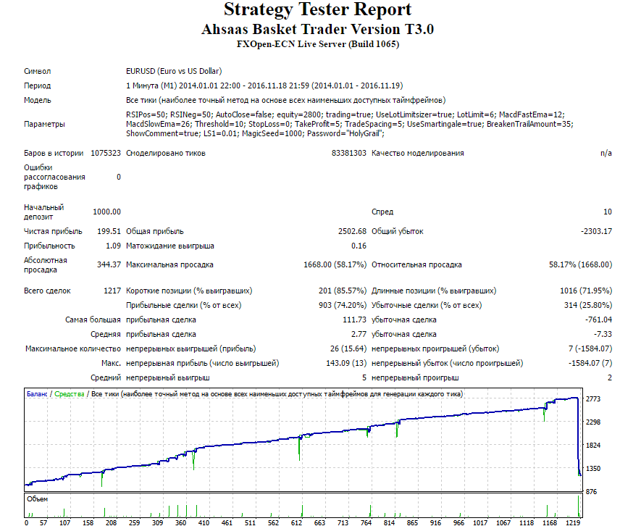Click the total trades value 1217
The width and height of the screenshot is (641, 526).
tap(112, 291)
